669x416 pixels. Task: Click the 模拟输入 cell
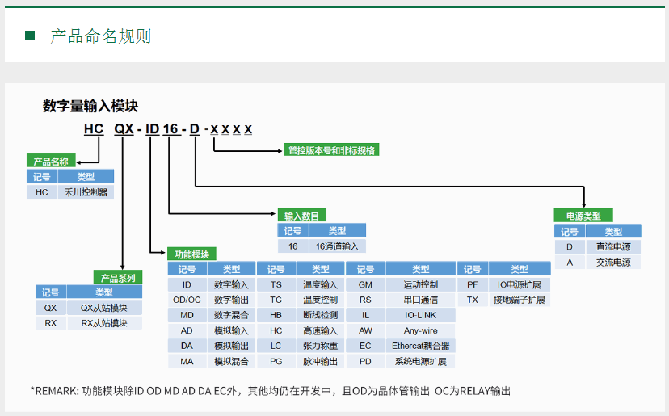[x=231, y=330]
